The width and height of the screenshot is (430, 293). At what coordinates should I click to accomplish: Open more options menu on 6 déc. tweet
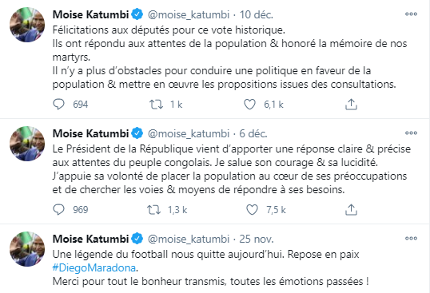(411, 133)
